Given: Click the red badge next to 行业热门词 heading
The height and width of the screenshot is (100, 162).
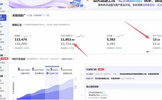Looking at the screenshot, I should pos(101,69).
